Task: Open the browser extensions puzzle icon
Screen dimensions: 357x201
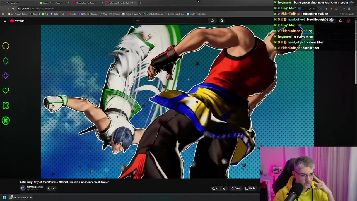Action: 336,9
